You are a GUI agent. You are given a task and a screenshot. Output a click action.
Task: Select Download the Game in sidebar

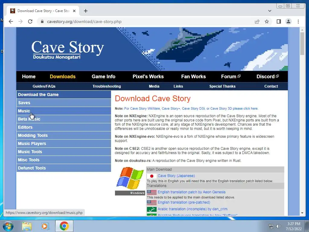click(x=64, y=95)
